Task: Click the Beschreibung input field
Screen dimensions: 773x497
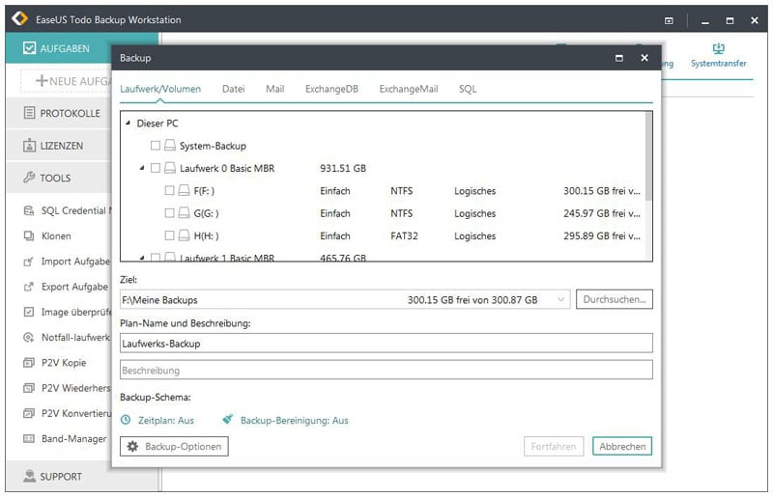Action: point(386,370)
